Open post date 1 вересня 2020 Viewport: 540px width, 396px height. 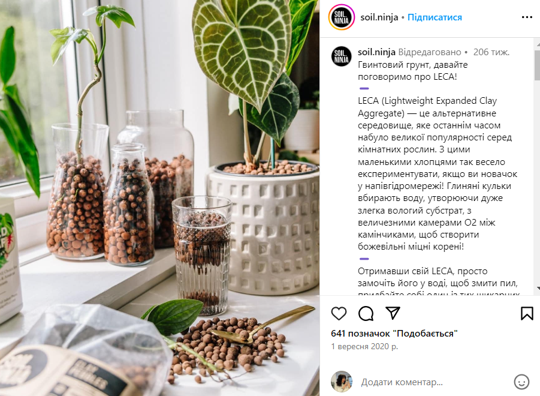pos(364,346)
